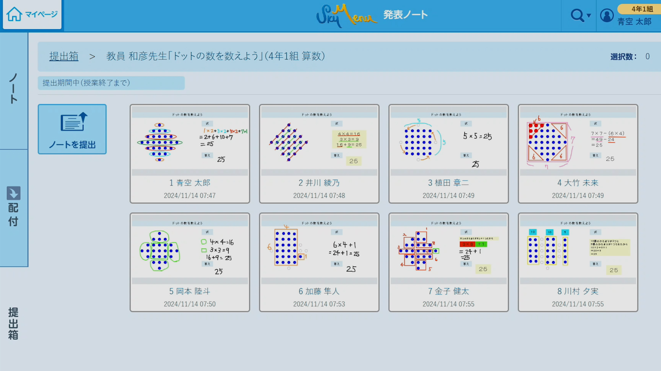Click the 配付 download arrow icon
This screenshot has width=661, height=371.
13,193
